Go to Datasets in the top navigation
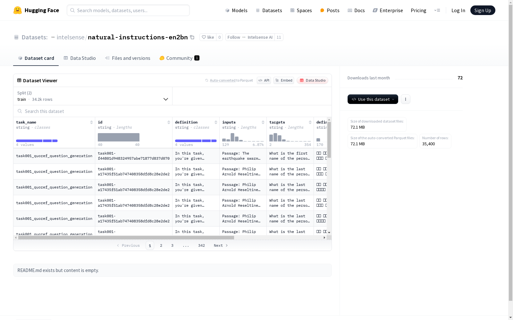 (x=269, y=10)
